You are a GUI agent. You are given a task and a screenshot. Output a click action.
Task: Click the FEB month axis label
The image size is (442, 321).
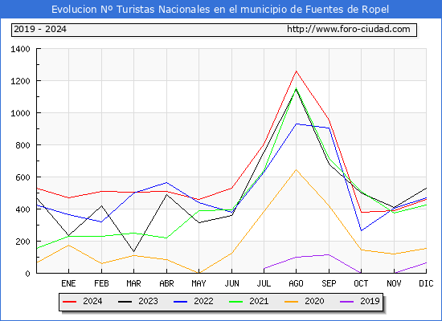(101, 283)
